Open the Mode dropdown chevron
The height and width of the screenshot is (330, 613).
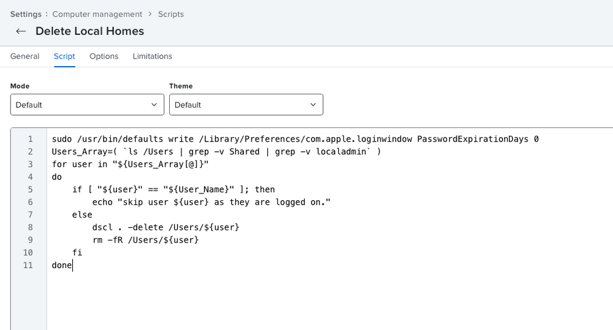tap(154, 105)
